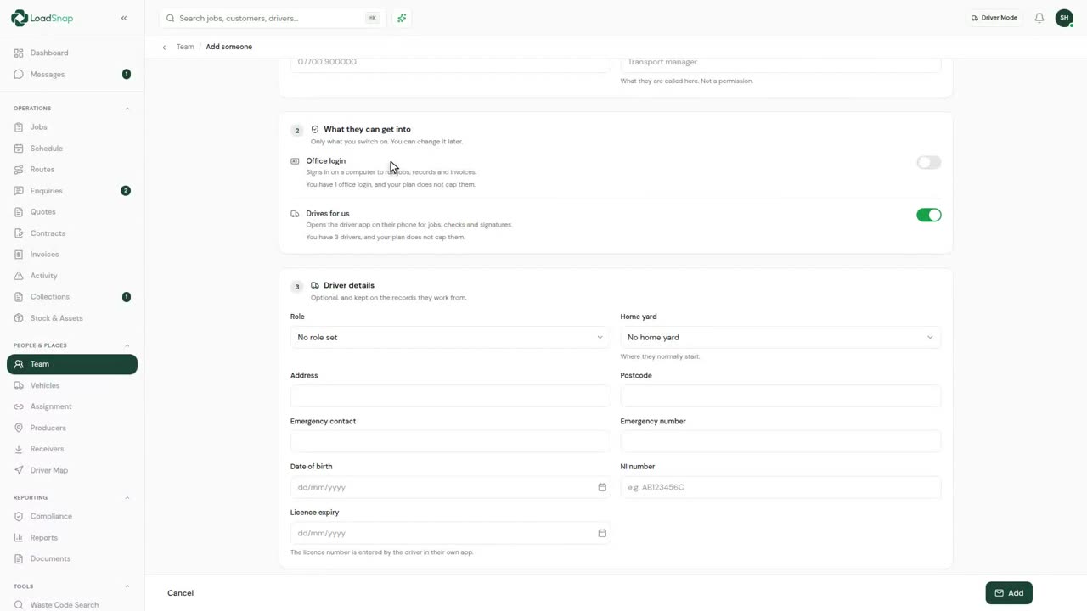Collapse the Reporting section
The image size is (1087, 611).
click(x=127, y=497)
